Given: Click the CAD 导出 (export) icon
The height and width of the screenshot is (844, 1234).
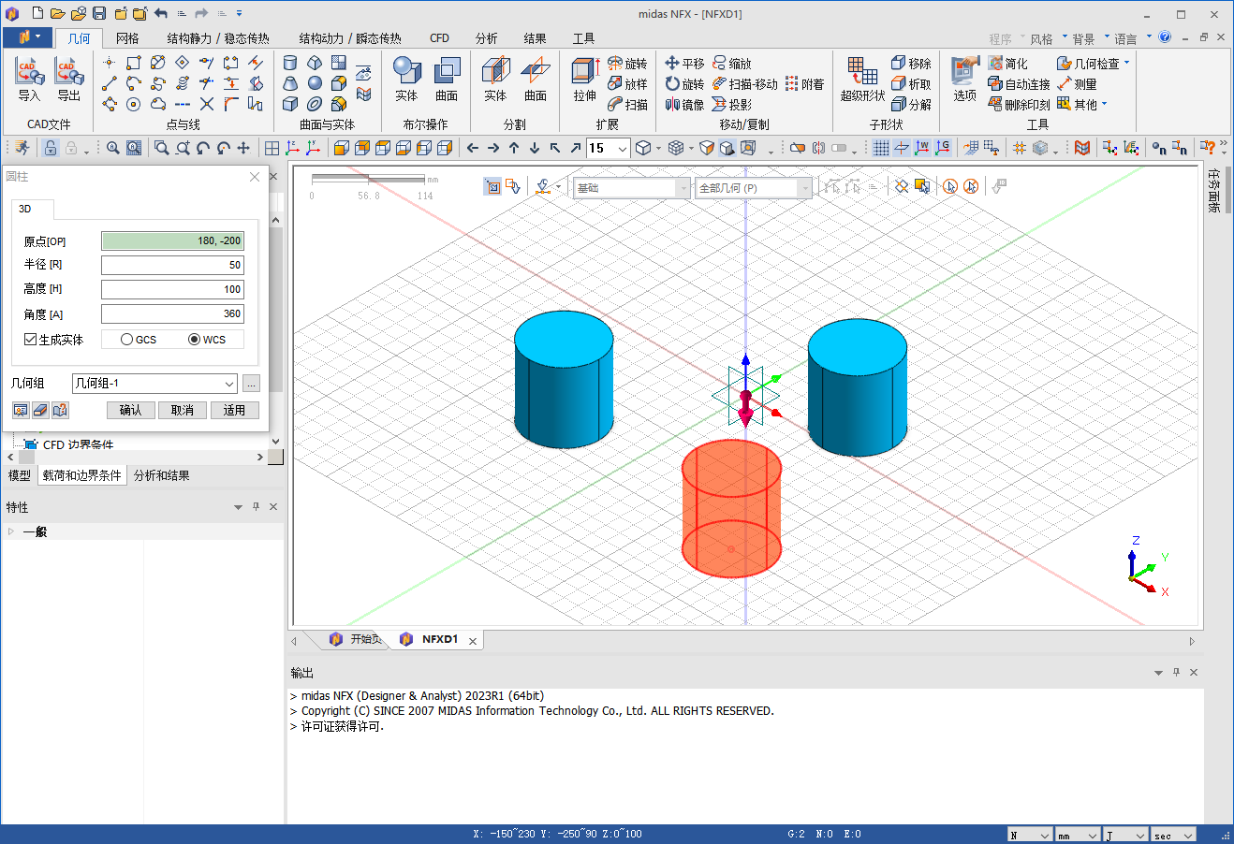Looking at the screenshot, I should click(68, 80).
